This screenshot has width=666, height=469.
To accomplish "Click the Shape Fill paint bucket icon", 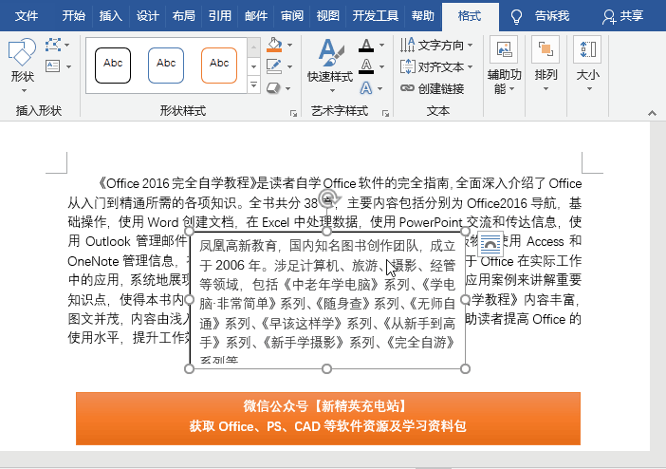I will [274, 45].
